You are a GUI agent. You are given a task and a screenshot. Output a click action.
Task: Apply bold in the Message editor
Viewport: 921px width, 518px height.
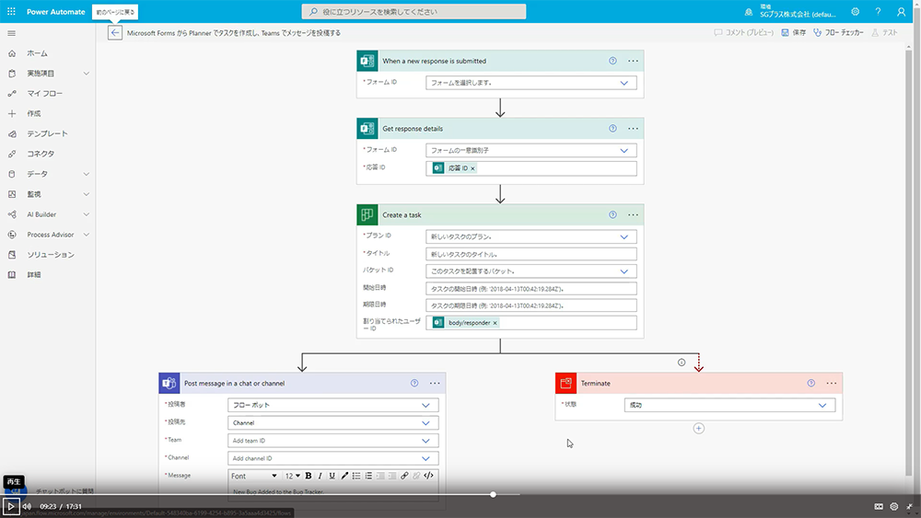coord(308,476)
